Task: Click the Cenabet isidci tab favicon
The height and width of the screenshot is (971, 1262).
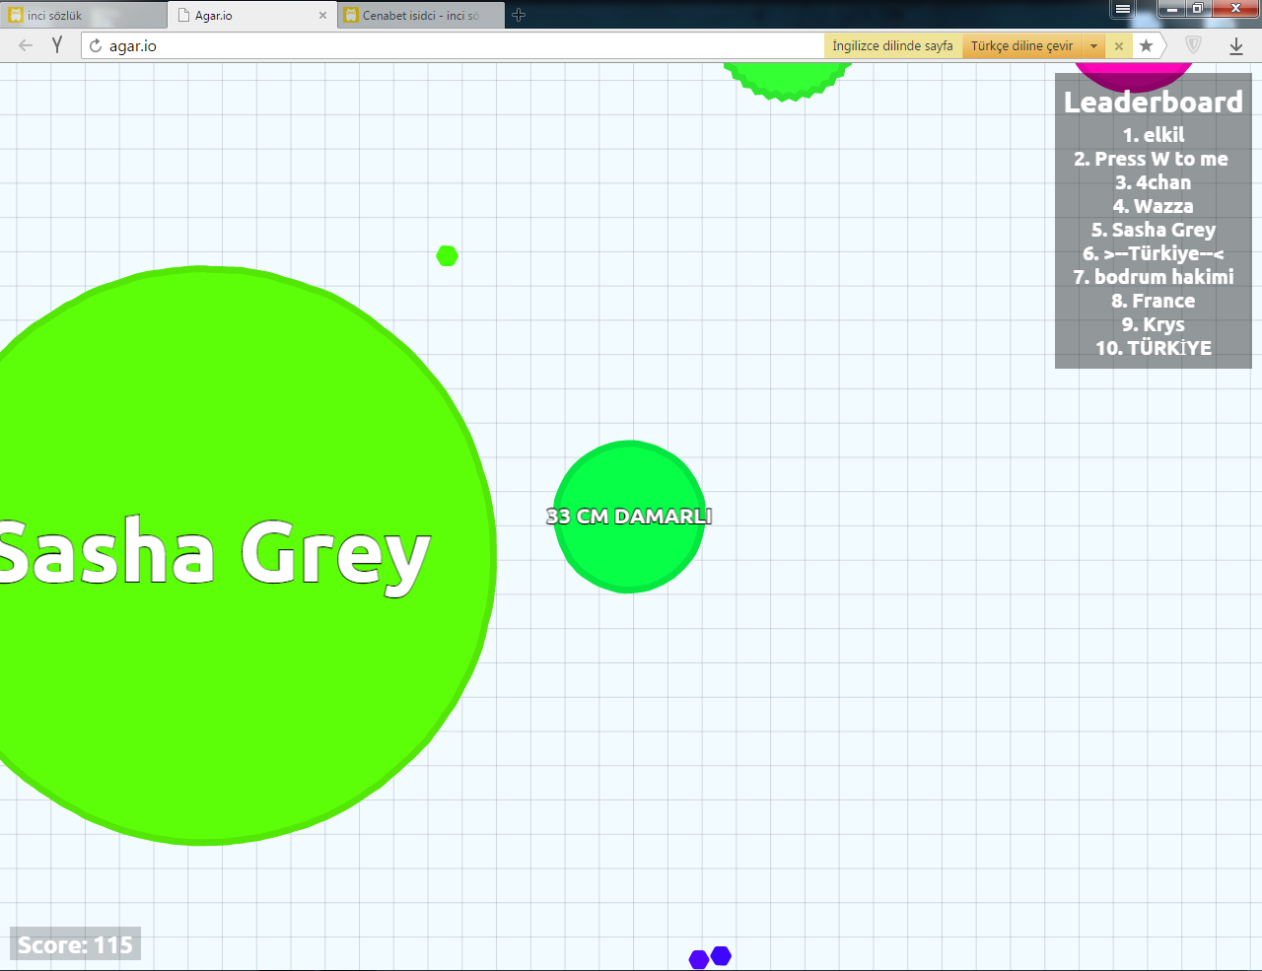Action: [x=351, y=15]
